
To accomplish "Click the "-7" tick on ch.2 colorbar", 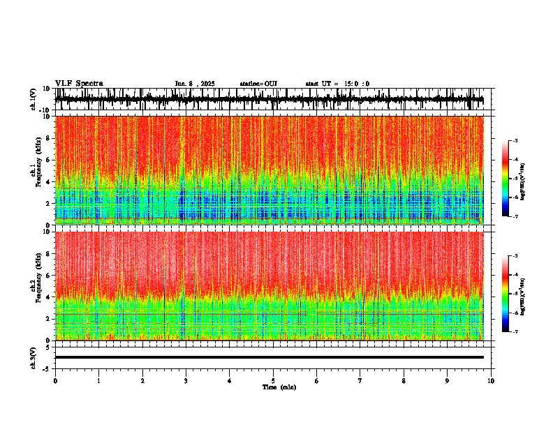I will [515, 332].
